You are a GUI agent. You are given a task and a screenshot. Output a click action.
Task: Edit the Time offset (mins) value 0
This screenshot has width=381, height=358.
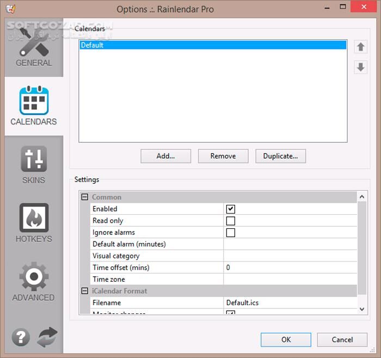click(x=290, y=268)
